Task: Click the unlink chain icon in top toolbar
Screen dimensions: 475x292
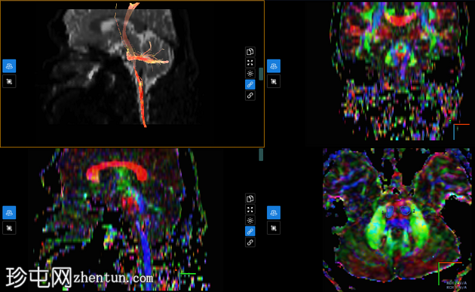Action: click(x=250, y=96)
